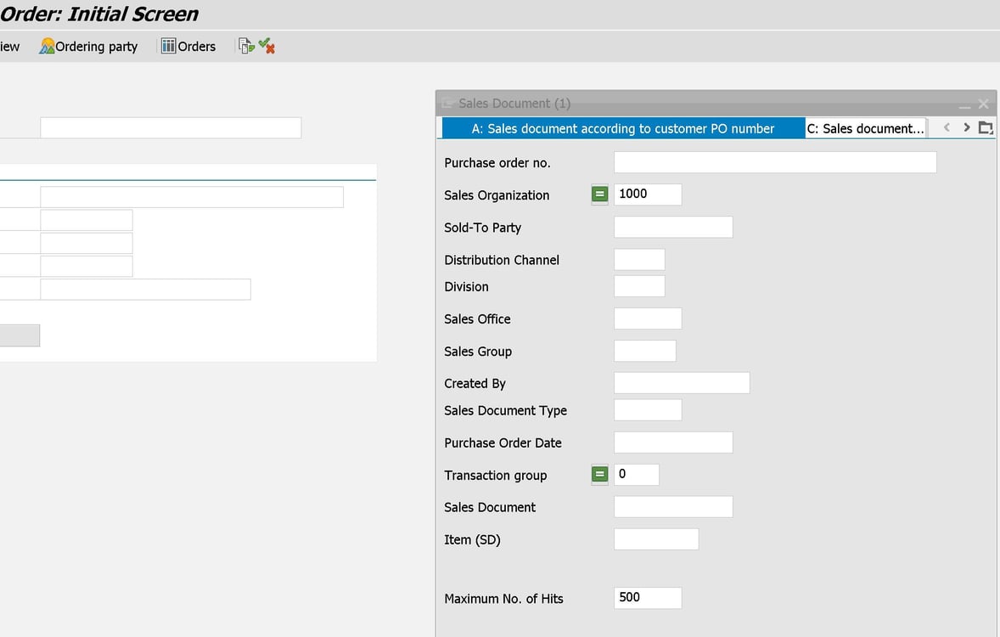This screenshot has width=1000, height=637.
Task: Click the Sales Office input field
Action: click(x=647, y=318)
